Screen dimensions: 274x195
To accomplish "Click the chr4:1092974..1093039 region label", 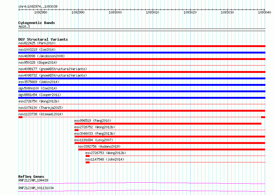I will pos(38,6).
